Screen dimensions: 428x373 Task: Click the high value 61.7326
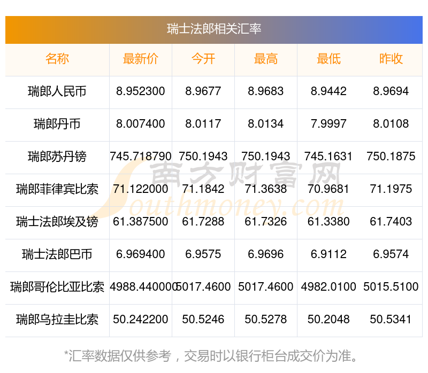pyautogui.click(x=265, y=221)
